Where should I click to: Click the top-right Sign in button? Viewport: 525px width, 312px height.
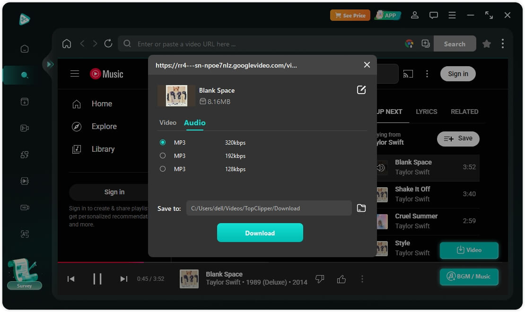pyautogui.click(x=458, y=74)
